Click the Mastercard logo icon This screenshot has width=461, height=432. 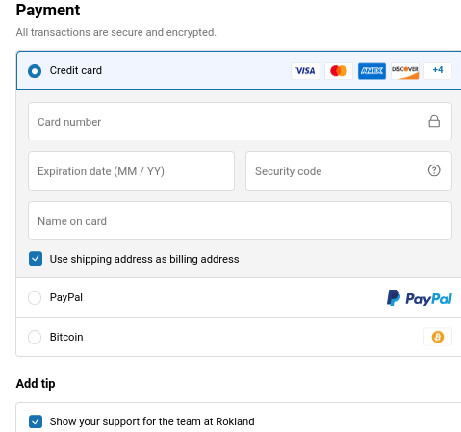pyautogui.click(x=339, y=70)
